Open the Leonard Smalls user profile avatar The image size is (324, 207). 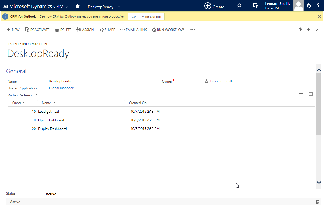298,6
